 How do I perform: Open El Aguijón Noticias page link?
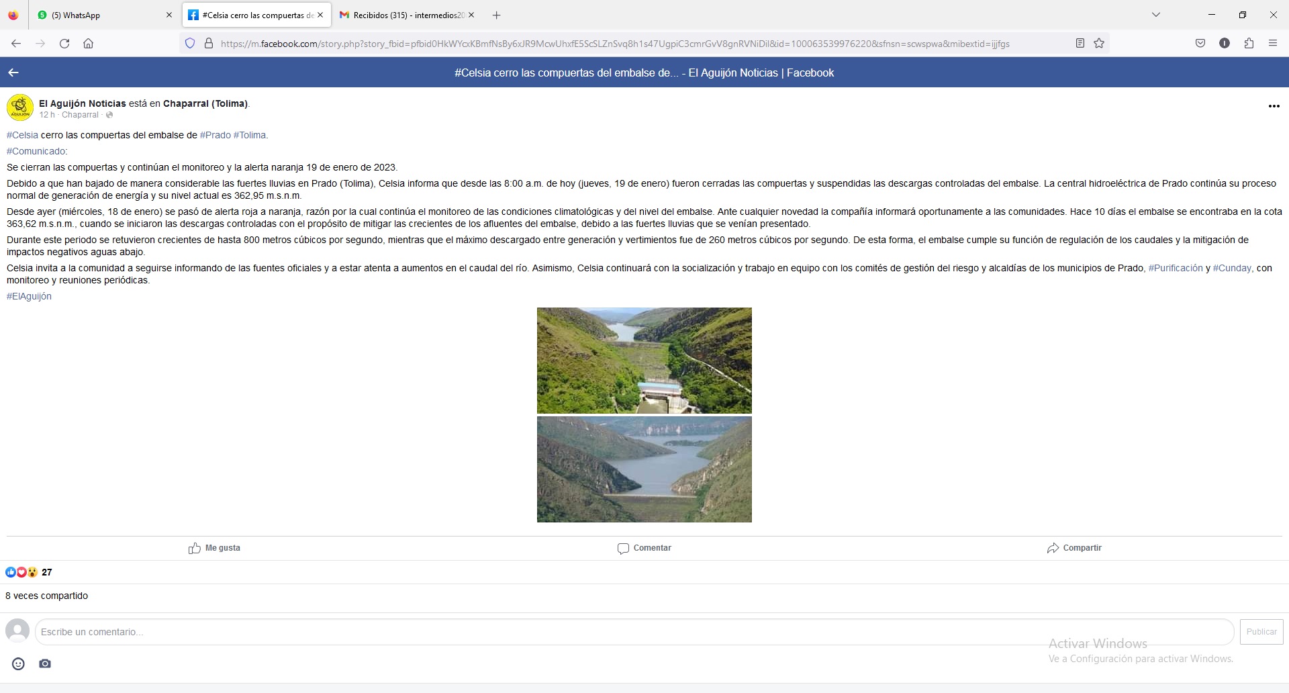(83, 103)
